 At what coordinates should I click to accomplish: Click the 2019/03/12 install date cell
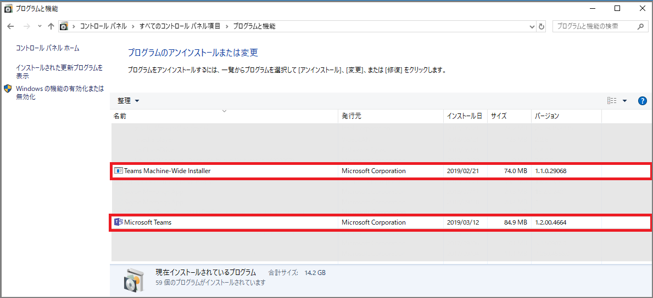463,222
